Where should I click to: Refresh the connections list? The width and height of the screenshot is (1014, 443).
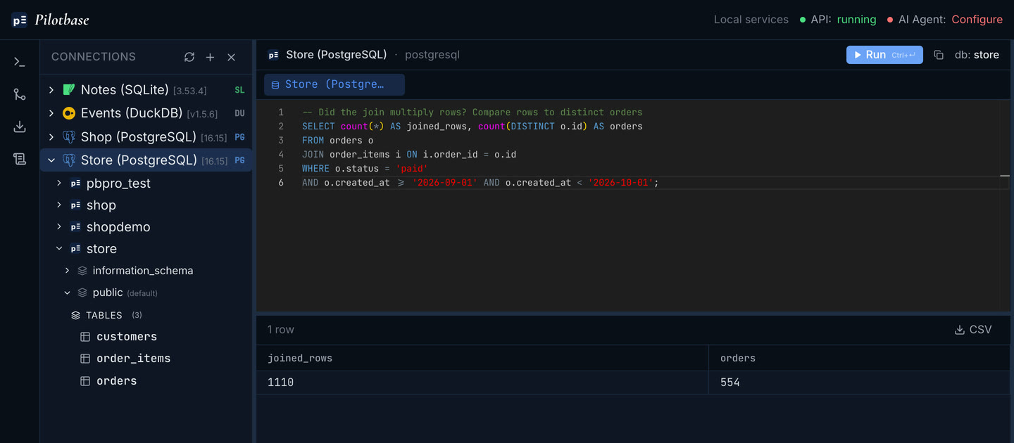[189, 57]
